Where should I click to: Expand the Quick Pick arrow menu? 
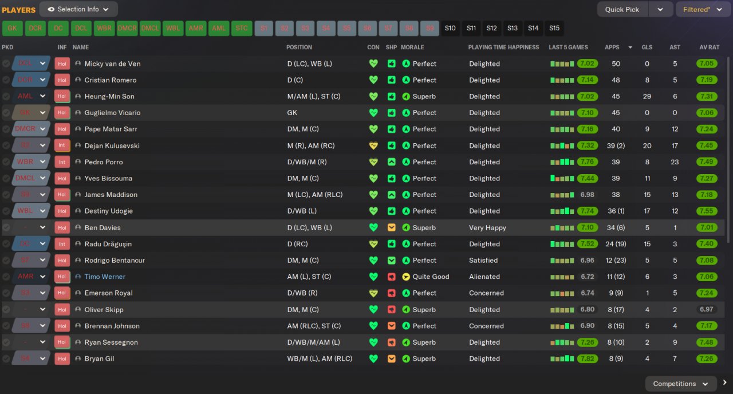pyautogui.click(x=660, y=9)
